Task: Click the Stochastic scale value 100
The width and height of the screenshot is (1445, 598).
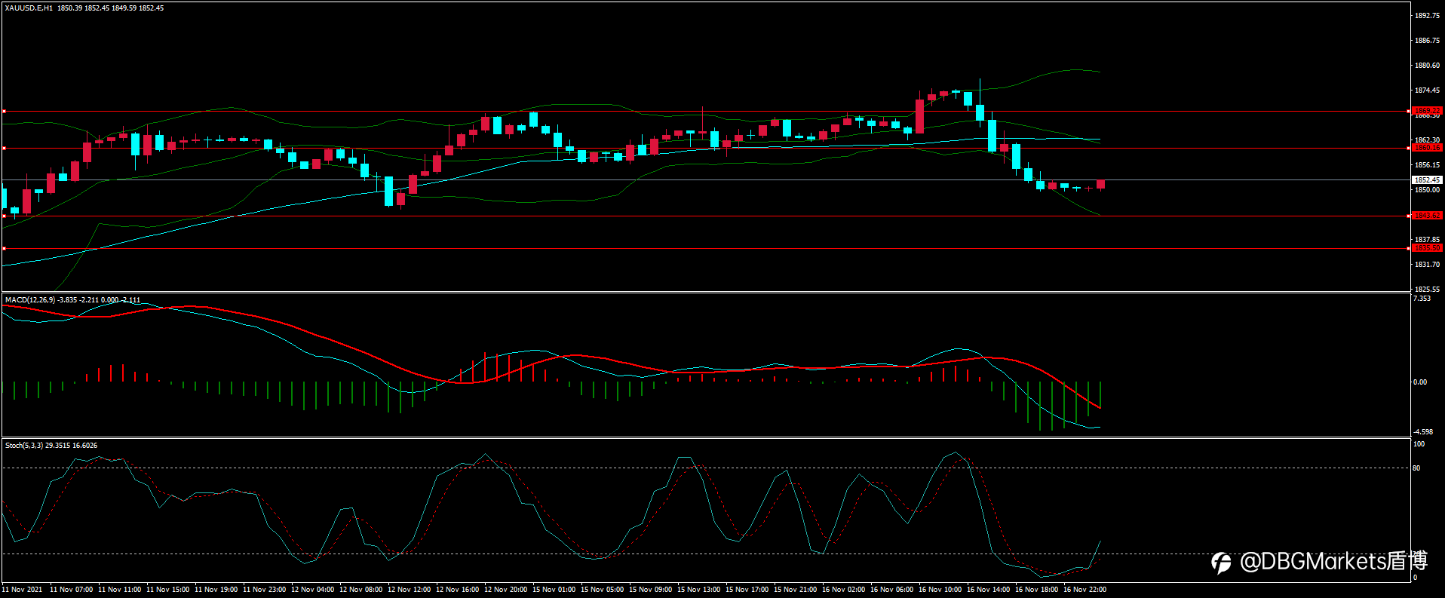Action: 1419,444
